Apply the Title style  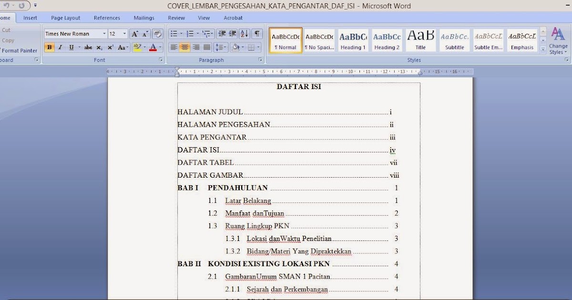pyautogui.click(x=420, y=40)
